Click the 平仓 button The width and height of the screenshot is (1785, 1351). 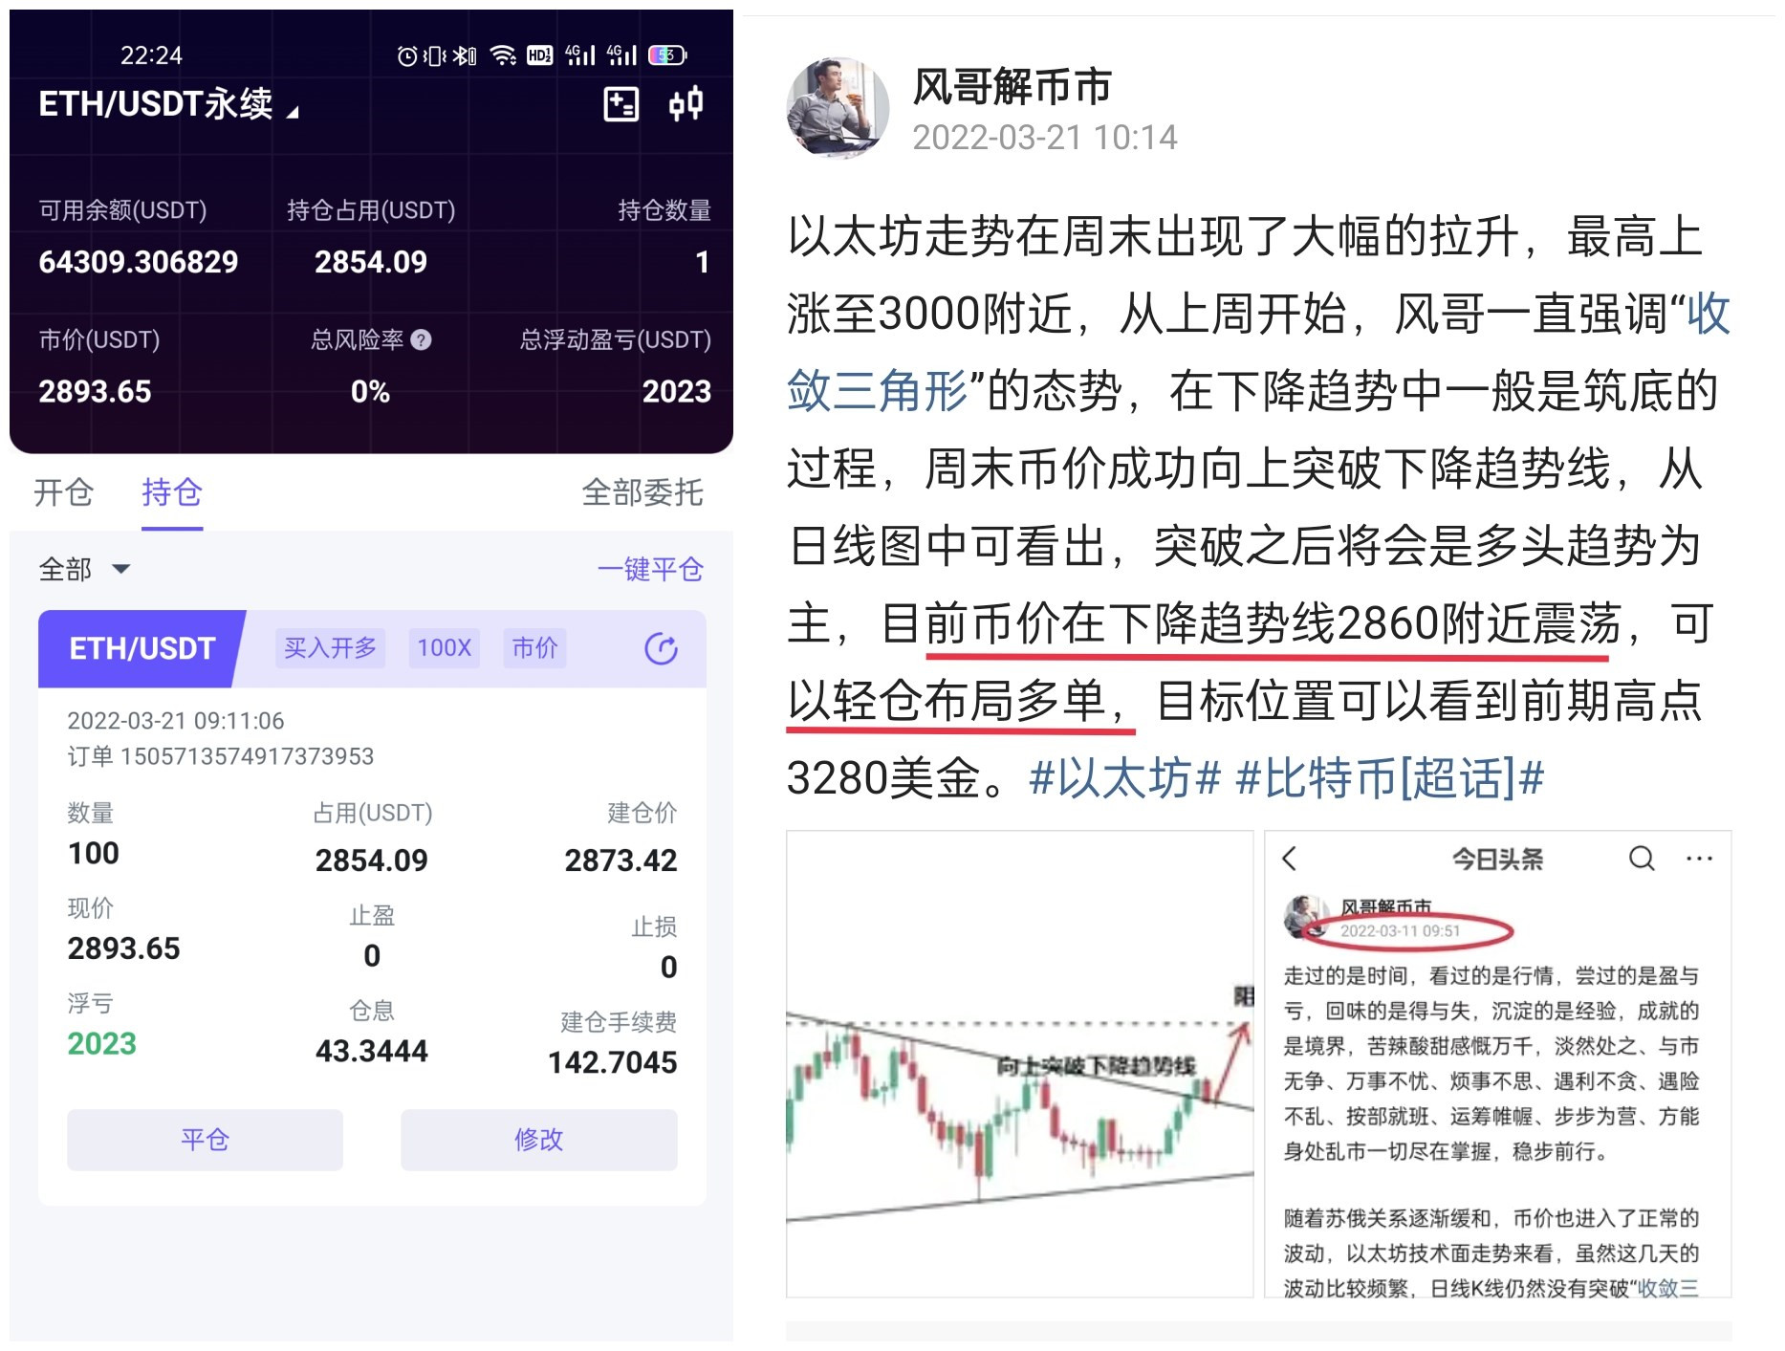click(205, 1139)
